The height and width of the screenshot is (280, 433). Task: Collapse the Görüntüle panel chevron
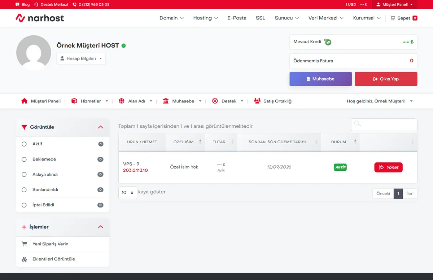(101, 127)
